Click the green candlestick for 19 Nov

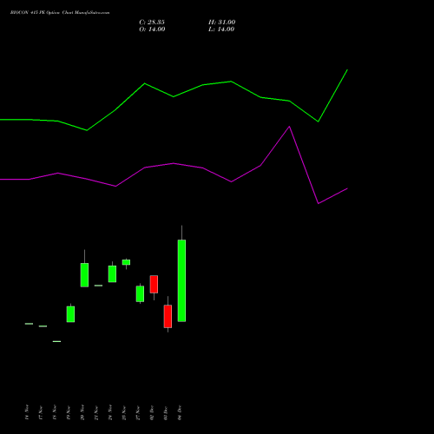pyautogui.click(x=70, y=314)
